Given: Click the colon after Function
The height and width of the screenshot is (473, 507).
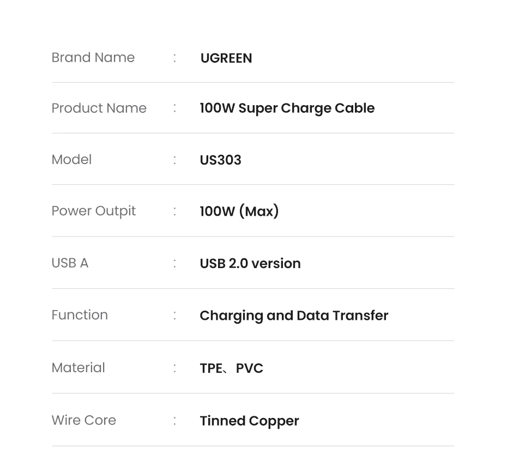Looking at the screenshot, I should [x=174, y=316].
